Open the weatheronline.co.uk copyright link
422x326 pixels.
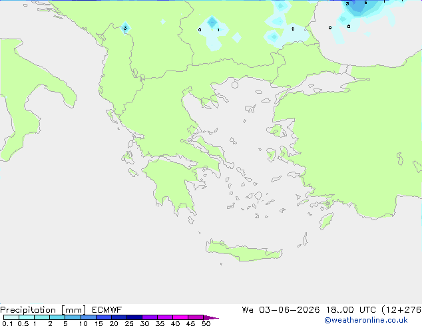(x=366, y=320)
